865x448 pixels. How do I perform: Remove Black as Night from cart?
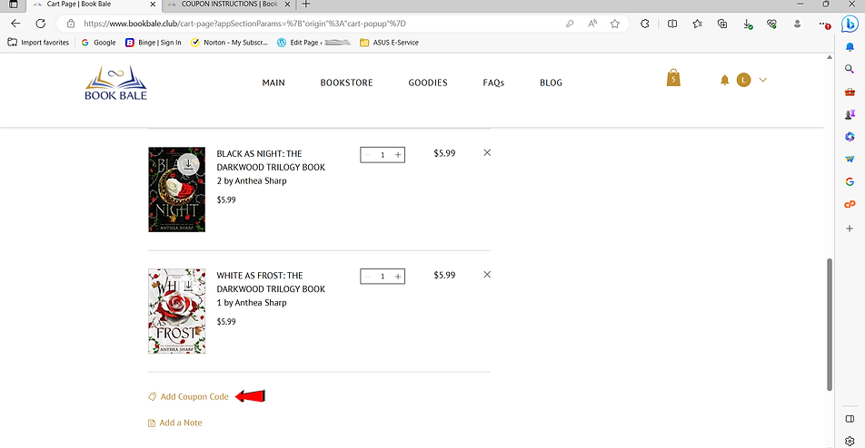pos(487,152)
